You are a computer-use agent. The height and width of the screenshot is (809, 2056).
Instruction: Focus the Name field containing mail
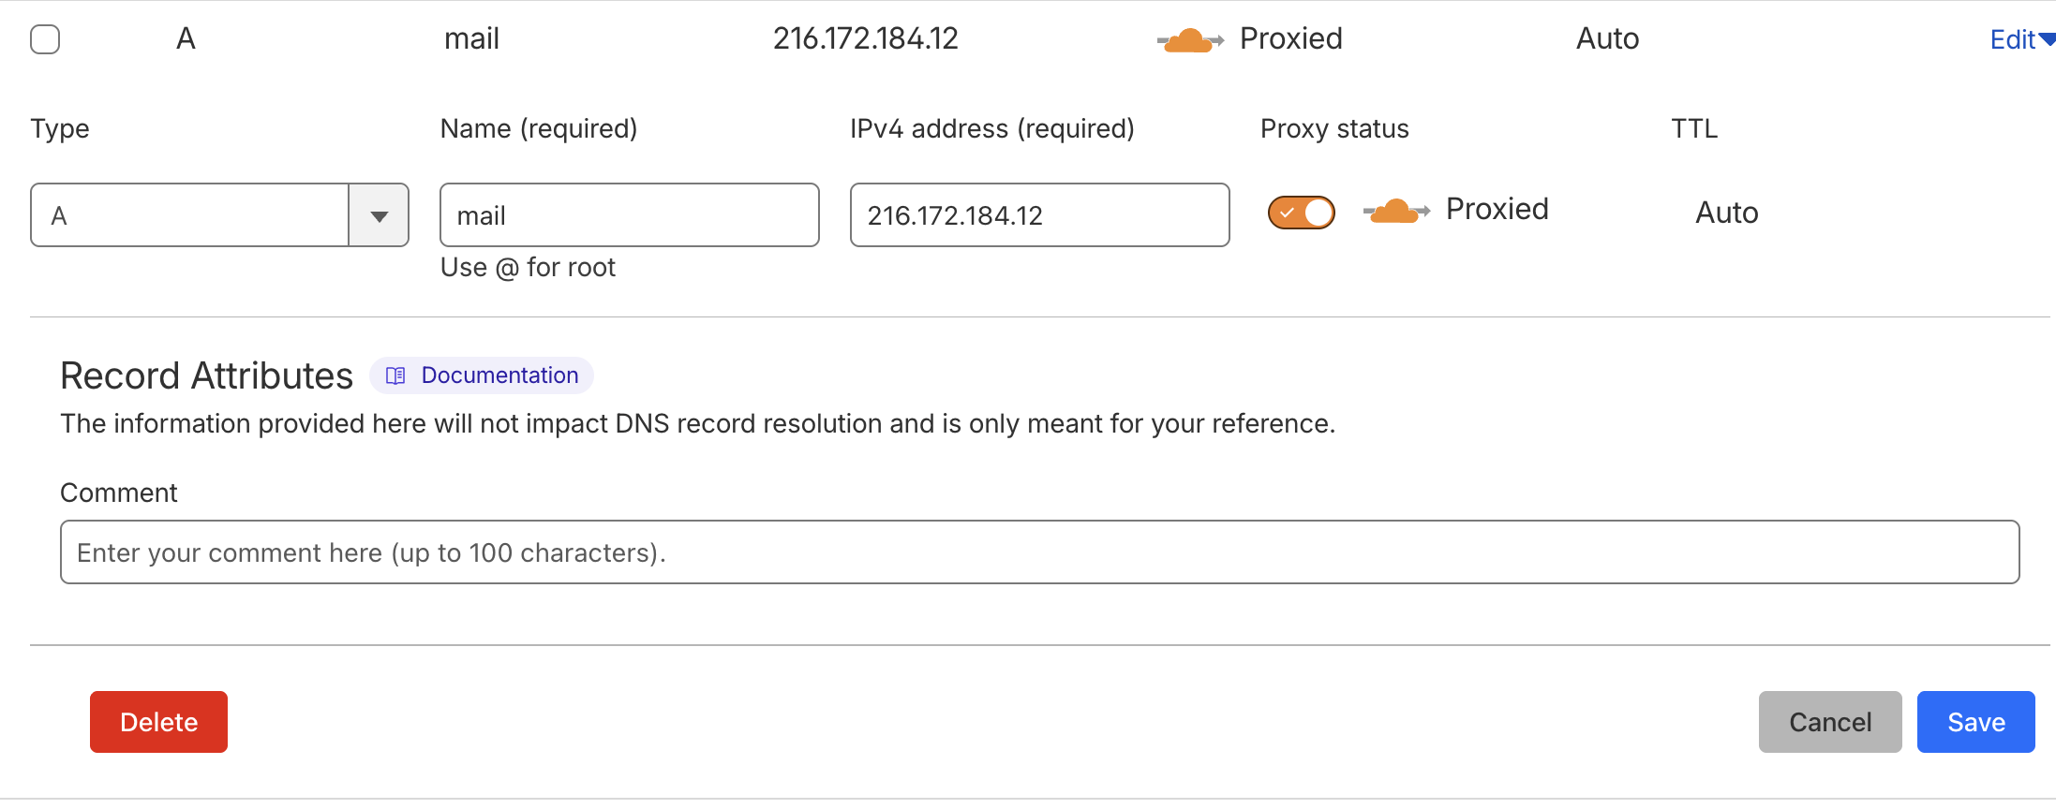tap(629, 216)
